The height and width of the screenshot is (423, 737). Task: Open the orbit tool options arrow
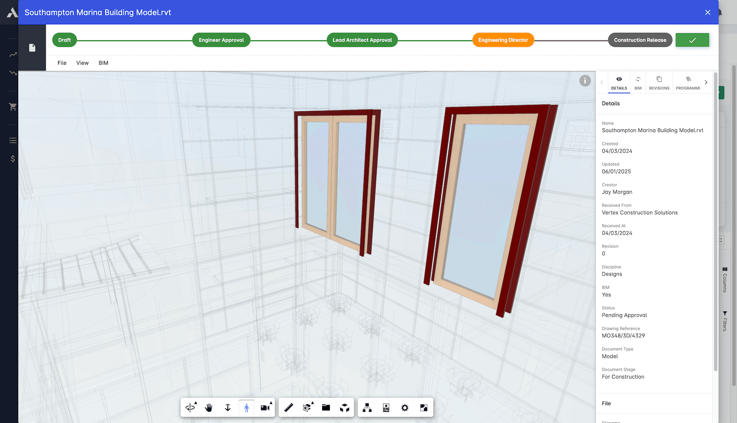click(x=196, y=402)
